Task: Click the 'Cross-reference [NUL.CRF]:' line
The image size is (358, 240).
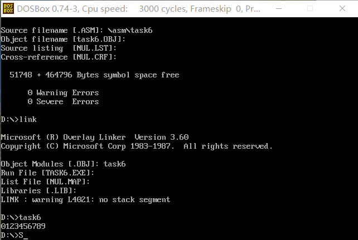Action: [59, 57]
